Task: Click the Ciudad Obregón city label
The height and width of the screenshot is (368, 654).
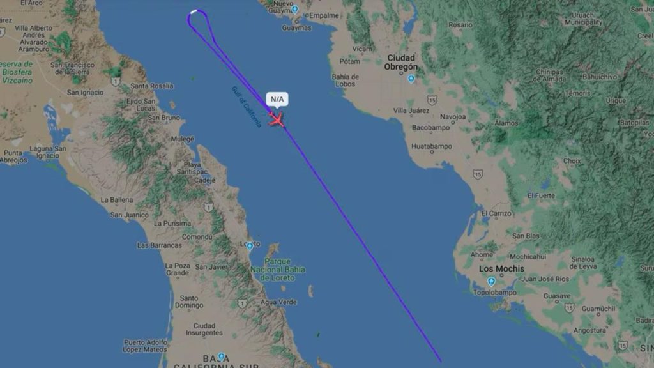Action: (x=401, y=62)
